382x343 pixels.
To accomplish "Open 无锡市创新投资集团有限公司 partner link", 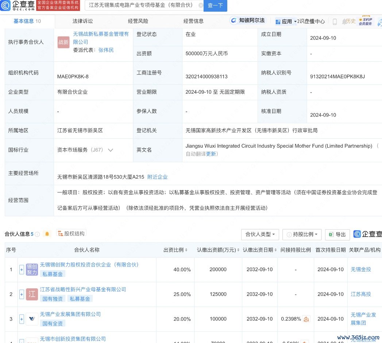I will [73, 339].
